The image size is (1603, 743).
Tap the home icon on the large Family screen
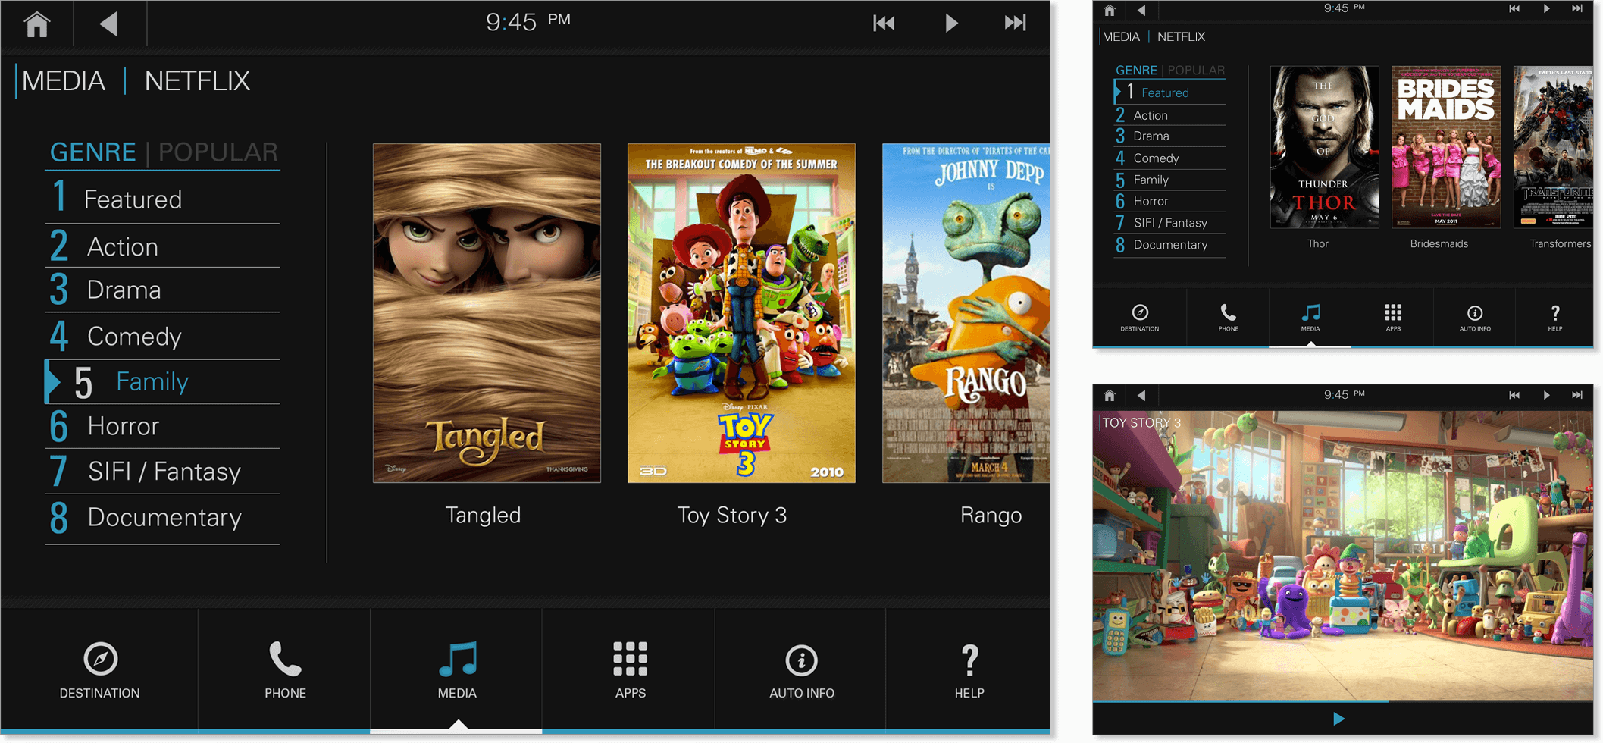(x=36, y=24)
